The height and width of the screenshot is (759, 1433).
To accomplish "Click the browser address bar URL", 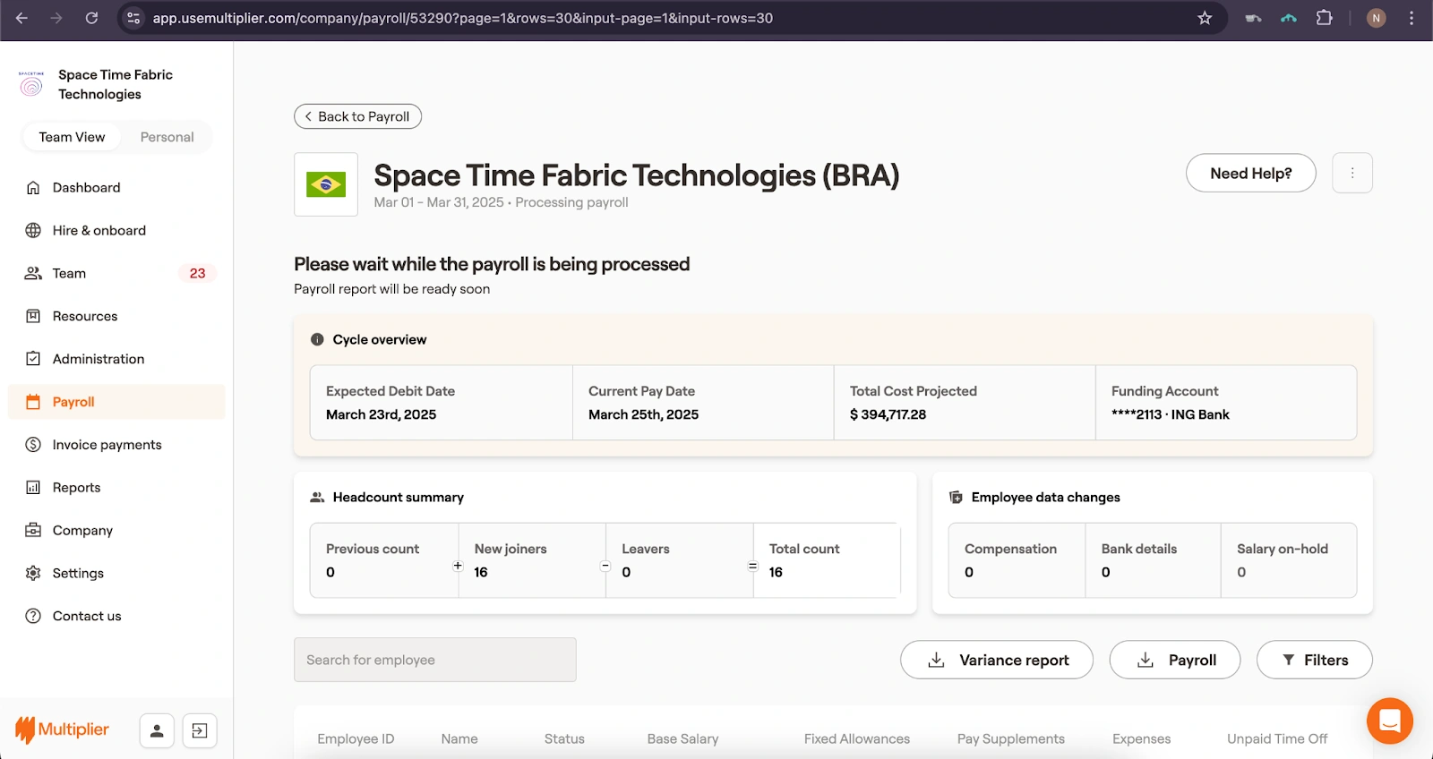I will point(462,18).
